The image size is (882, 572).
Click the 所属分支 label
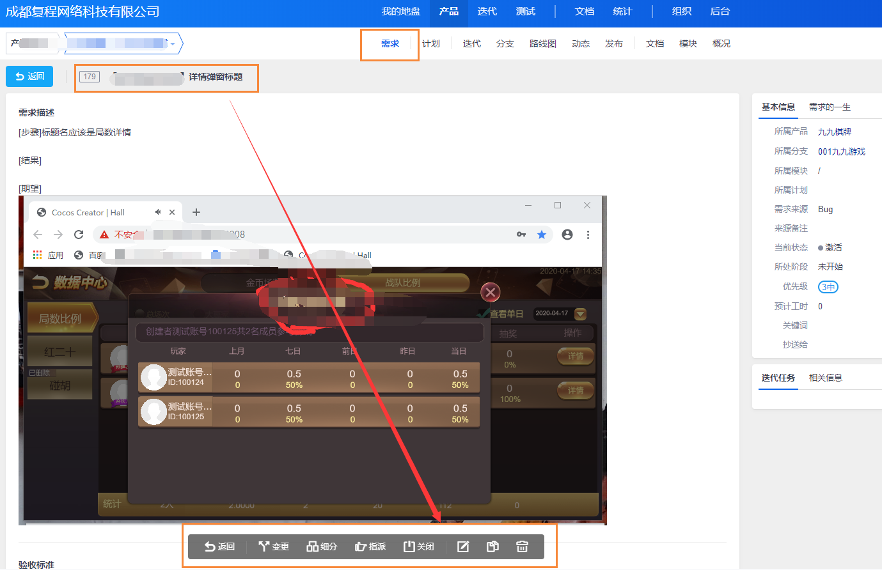point(791,151)
